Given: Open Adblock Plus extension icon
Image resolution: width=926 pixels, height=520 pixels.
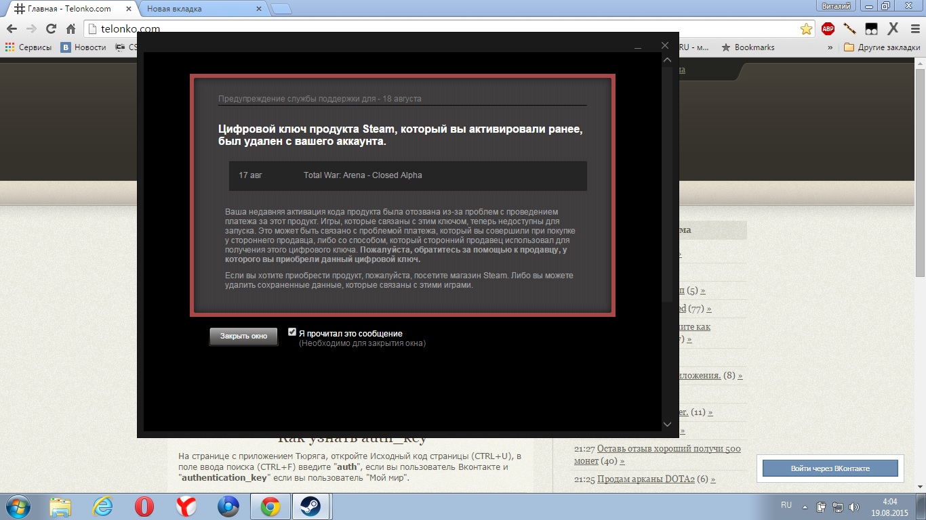Looking at the screenshot, I should 828,28.
